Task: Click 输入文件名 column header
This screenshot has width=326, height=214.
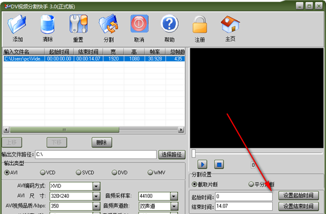Action: tap(23, 52)
